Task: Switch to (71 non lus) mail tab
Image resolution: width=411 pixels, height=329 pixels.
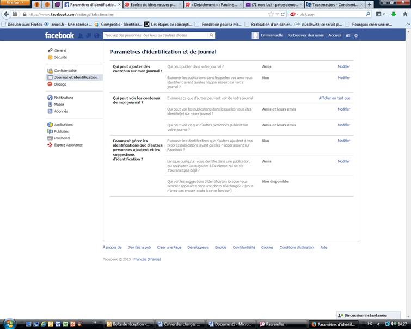Action: 274,4
